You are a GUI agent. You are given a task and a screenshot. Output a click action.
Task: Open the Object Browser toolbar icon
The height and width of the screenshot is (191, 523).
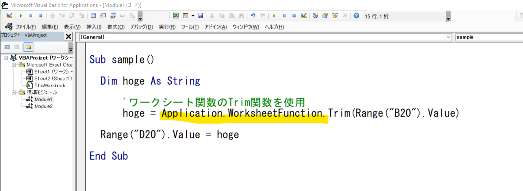335,16
